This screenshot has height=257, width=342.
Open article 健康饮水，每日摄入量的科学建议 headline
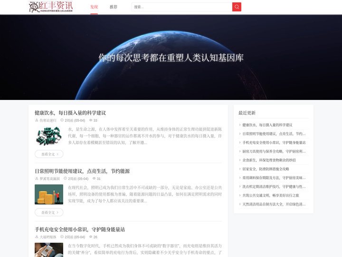(70, 113)
